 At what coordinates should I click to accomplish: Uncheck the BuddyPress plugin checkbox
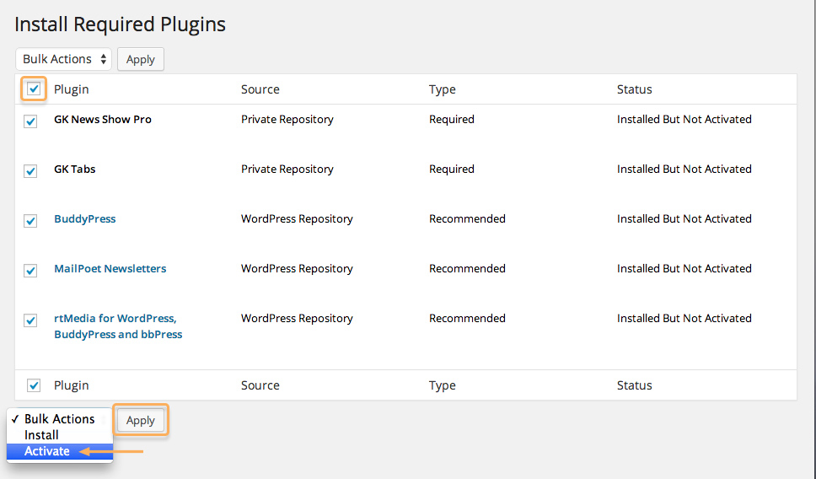click(x=30, y=221)
